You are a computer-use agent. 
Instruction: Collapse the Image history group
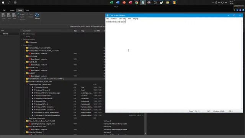pos(21,45)
